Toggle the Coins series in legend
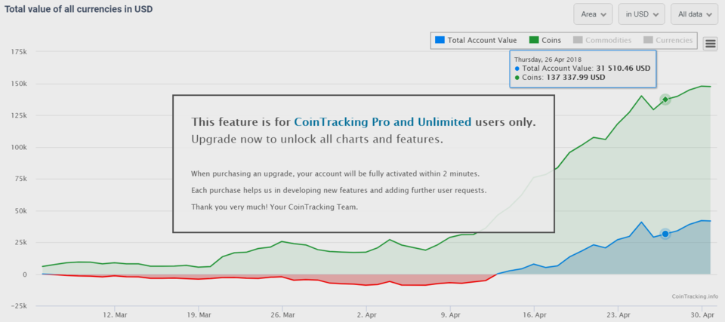The height and width of the screenshot is (322, 725). click(545, 40)
